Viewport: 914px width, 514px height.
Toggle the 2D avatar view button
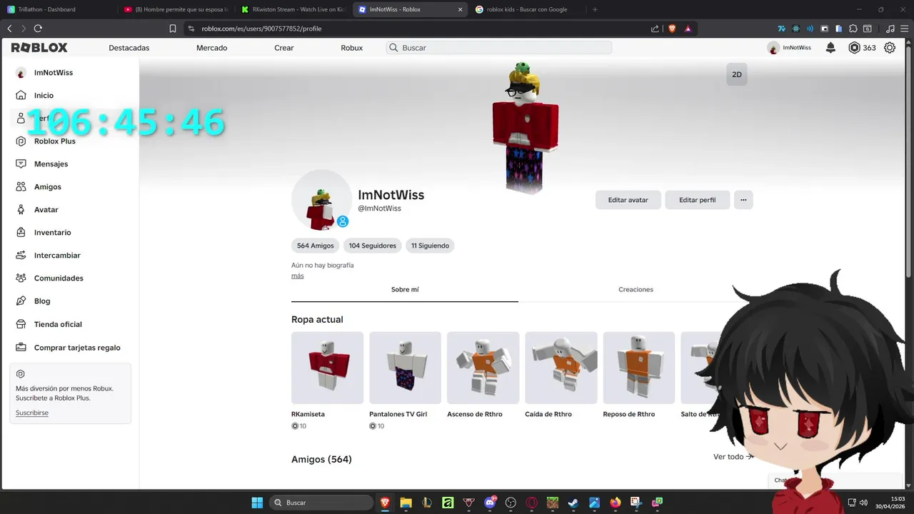(x=737, y=74)
